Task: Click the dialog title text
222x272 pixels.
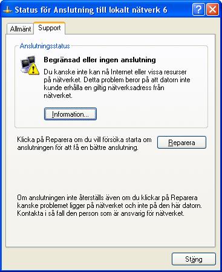Action: [x=91, y=10]
